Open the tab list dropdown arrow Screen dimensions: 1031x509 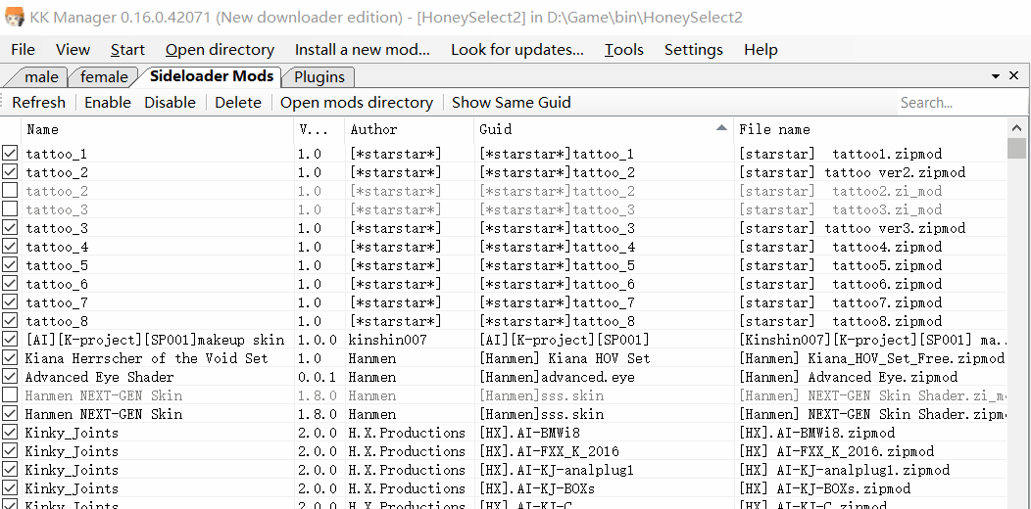[x=996, y=77]
